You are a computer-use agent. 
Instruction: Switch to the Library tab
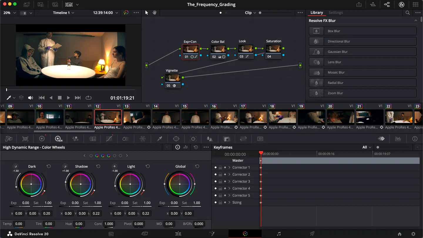click(x=317, y=13)
